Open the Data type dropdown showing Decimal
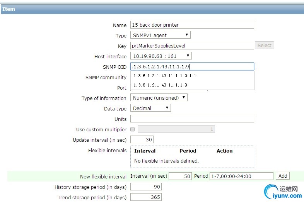The image size is (304, 202). [x=150, y=108]
